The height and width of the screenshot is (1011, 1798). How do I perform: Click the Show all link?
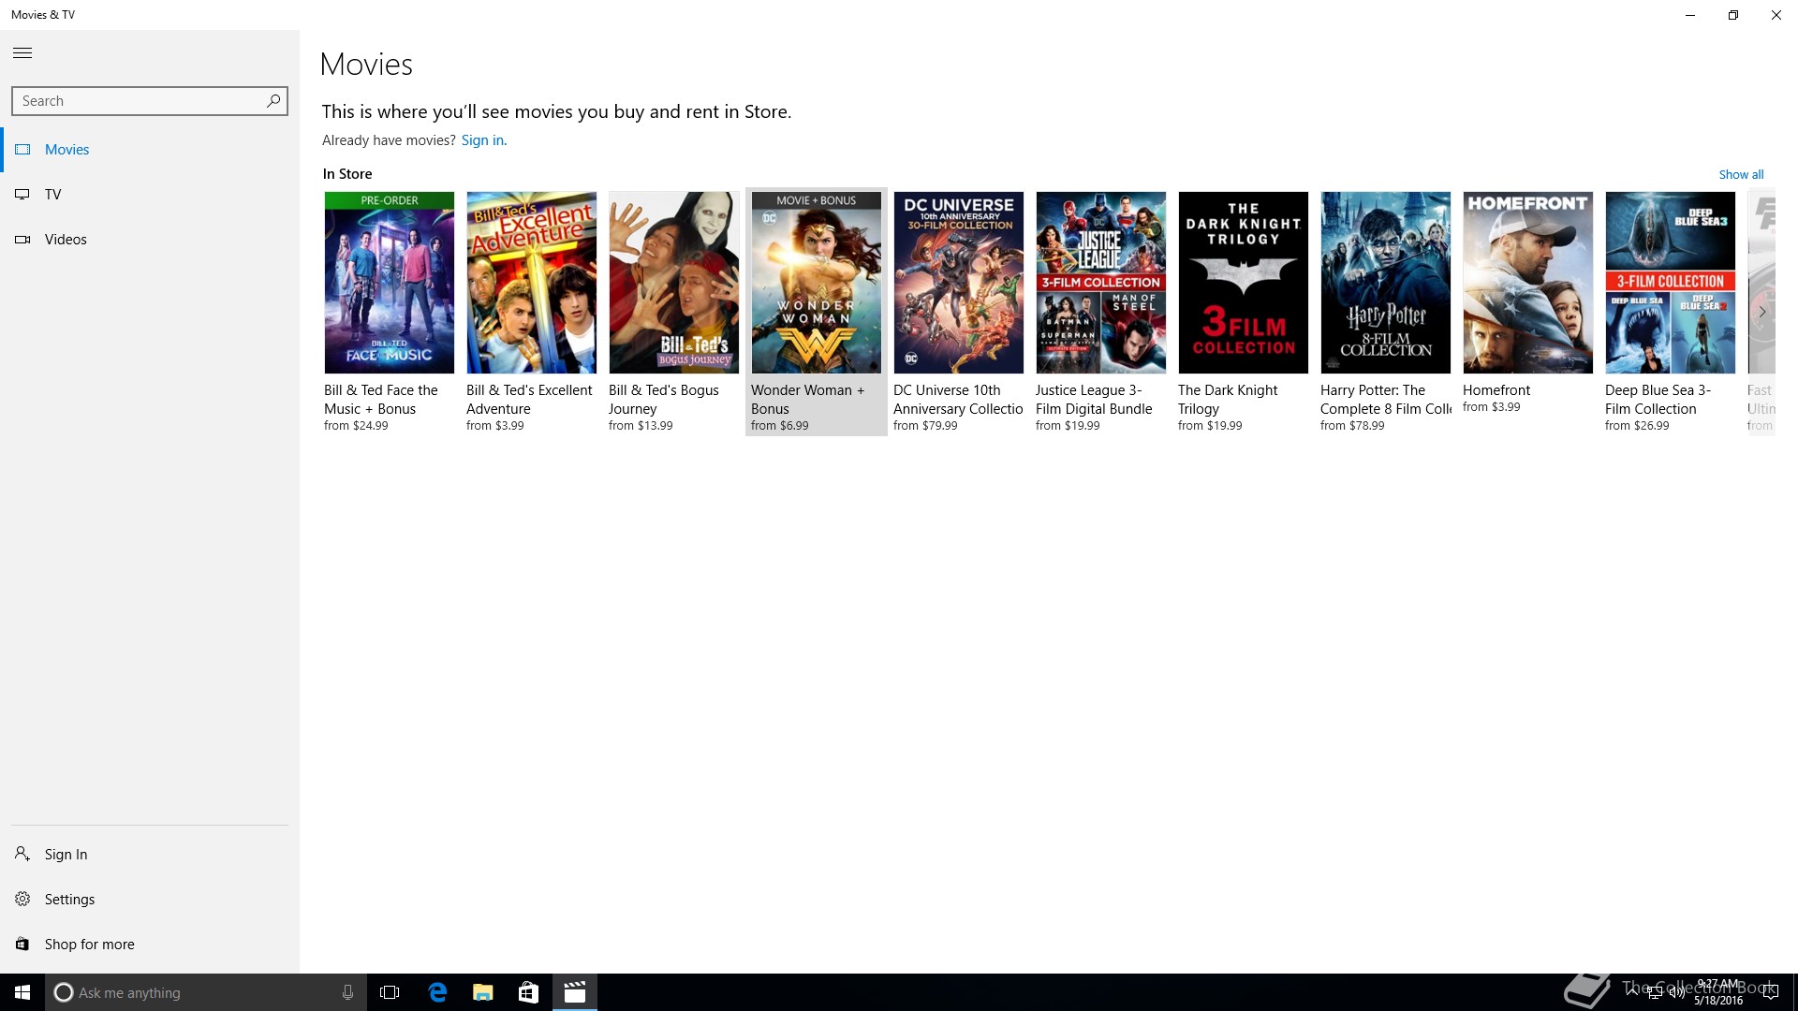click(1741, 174)
